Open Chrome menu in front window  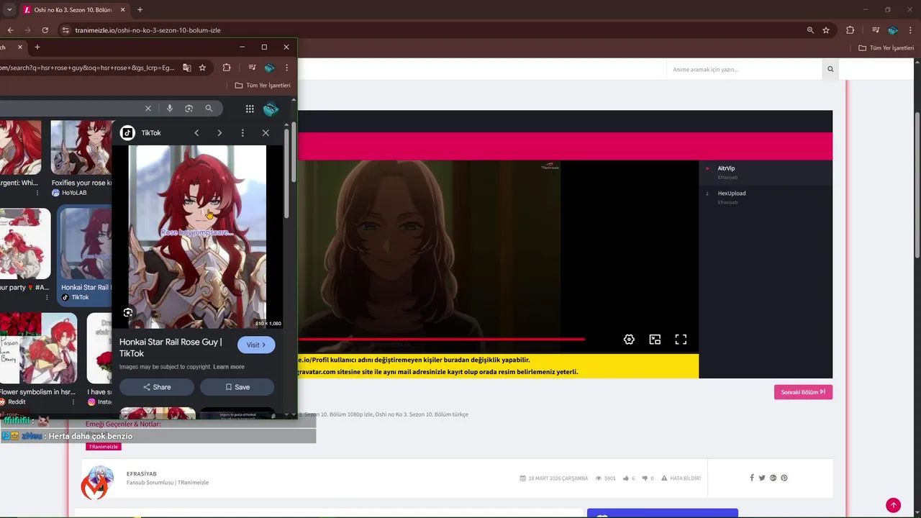tap(286, 68)
